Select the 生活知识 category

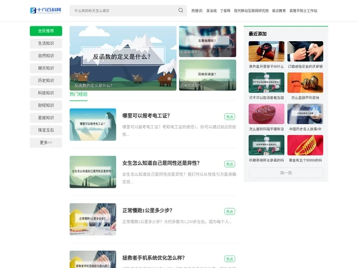46,43
